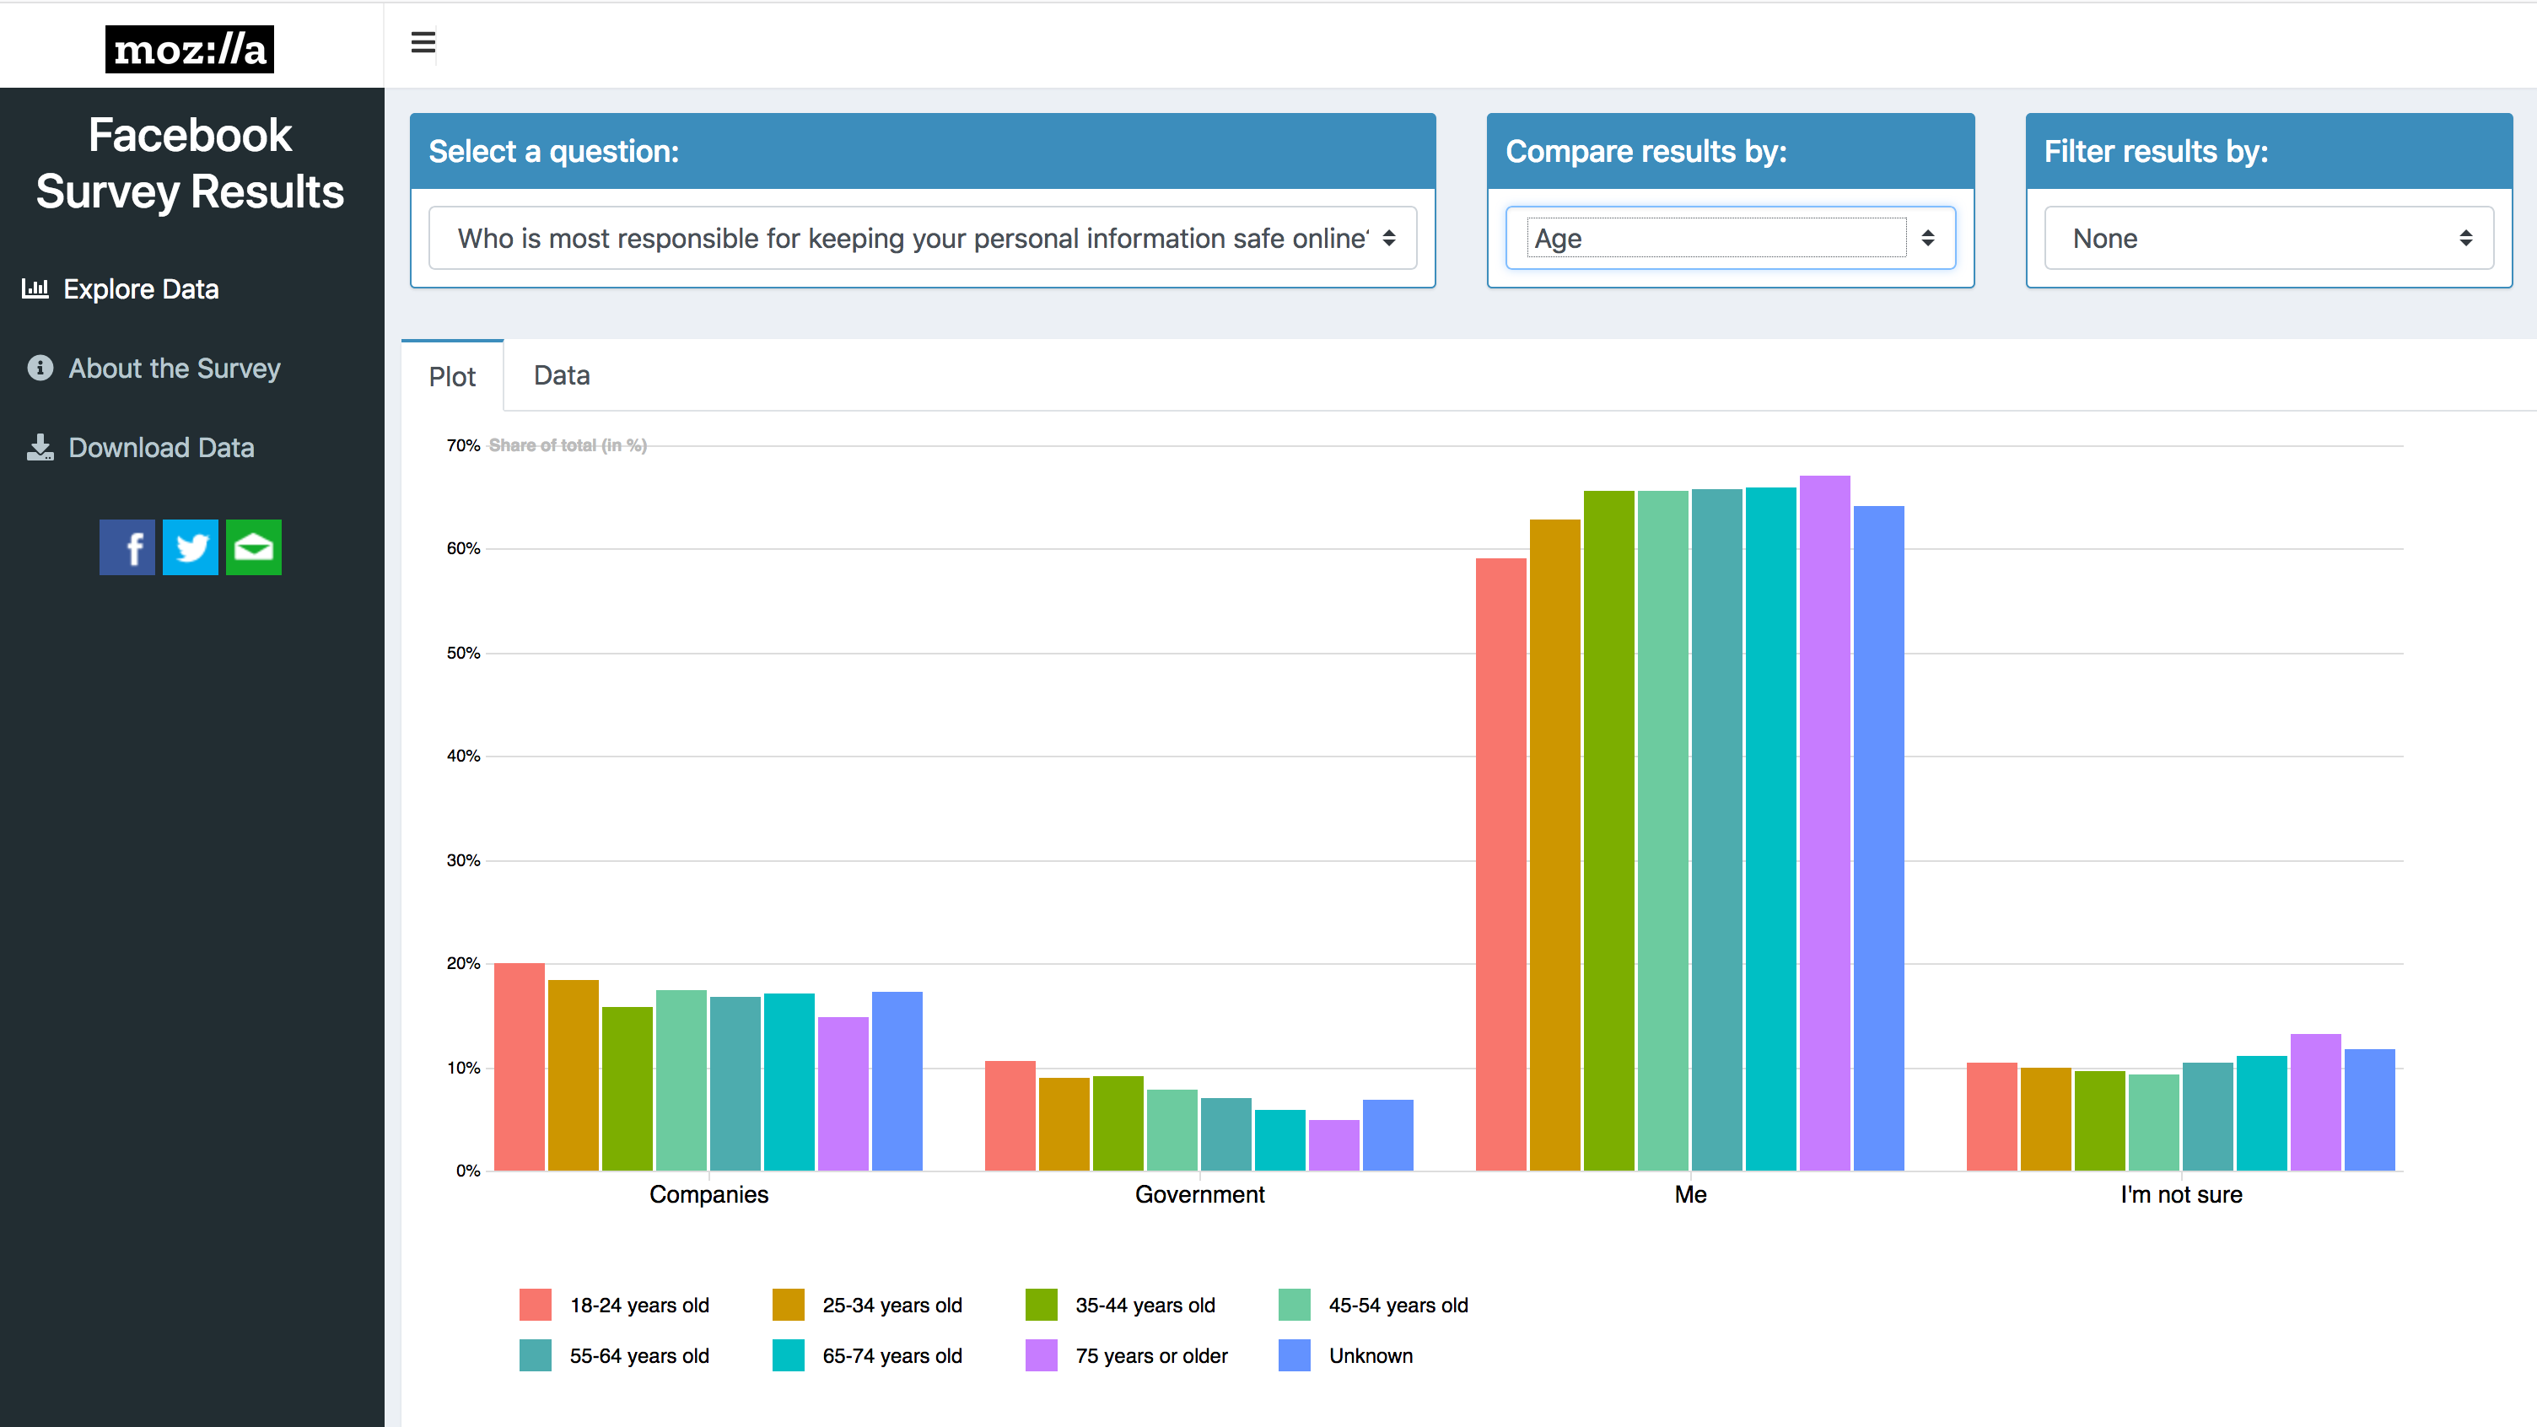Click the '30%' y-axis label

click(463, 861)
